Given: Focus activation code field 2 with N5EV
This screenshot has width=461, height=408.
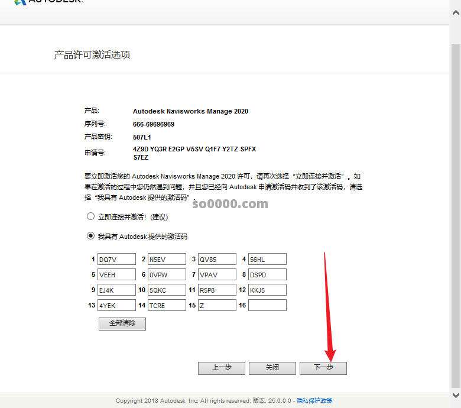Looking at the screenshot, I should tap(167, 259).
